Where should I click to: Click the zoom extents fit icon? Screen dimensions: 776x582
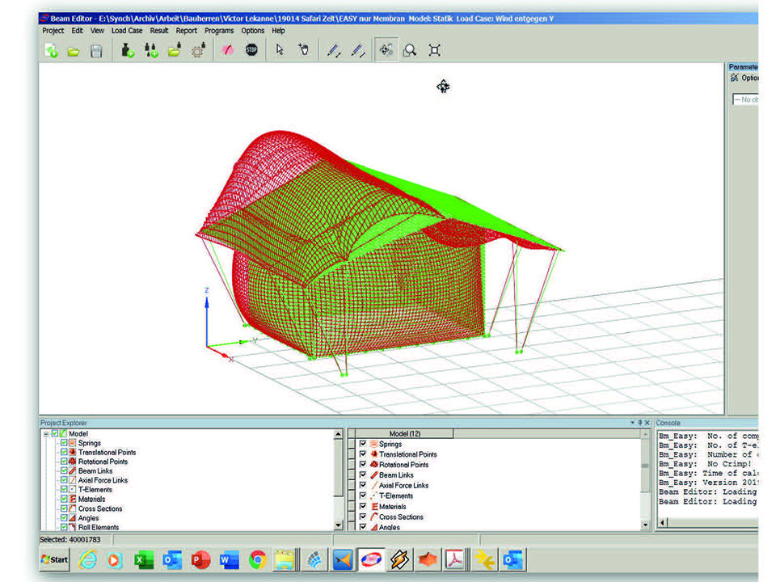click(435, 51)
